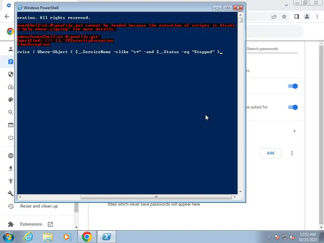Open Downloads arrow icon in sidebar
Screen dimensions: 324x243
click(x=11, y=168)
